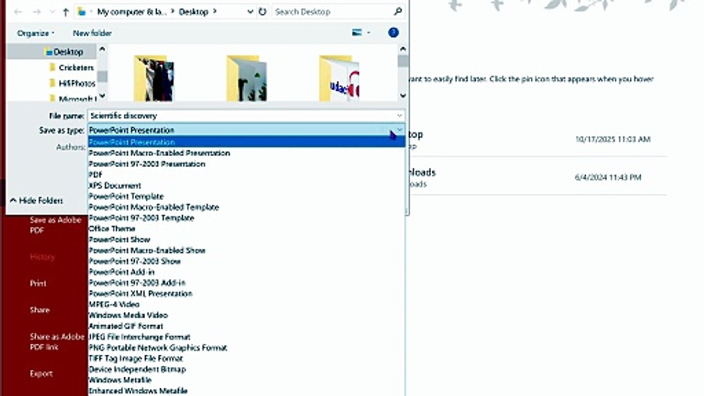
Task: Select HillPhotos folder in tree
Action: click(x=72, y=84)
